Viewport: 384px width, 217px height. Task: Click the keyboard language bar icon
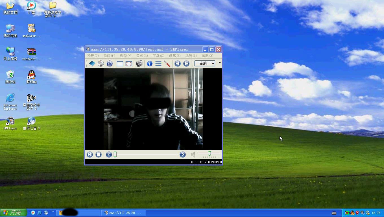(334, 213)
